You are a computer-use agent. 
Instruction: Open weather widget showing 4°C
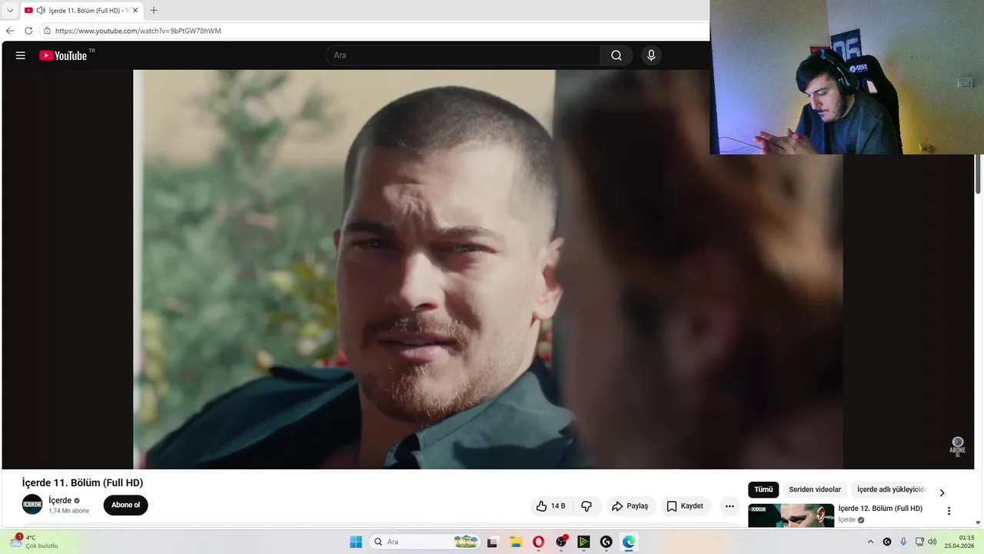coord(34,542)
